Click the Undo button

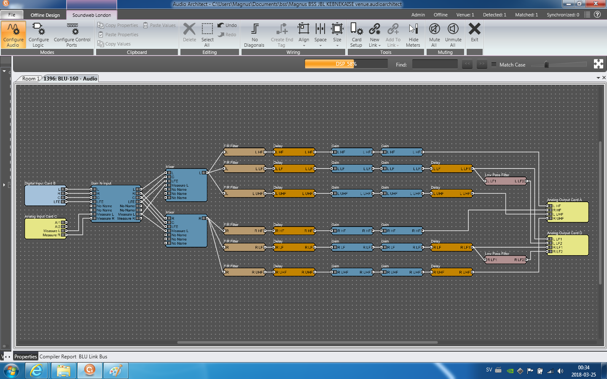tap(227, 25)
